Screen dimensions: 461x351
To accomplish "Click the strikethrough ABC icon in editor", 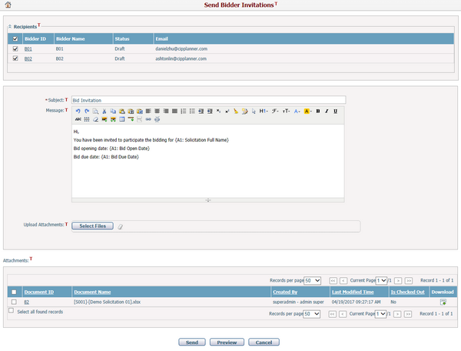I will [78, 119].
